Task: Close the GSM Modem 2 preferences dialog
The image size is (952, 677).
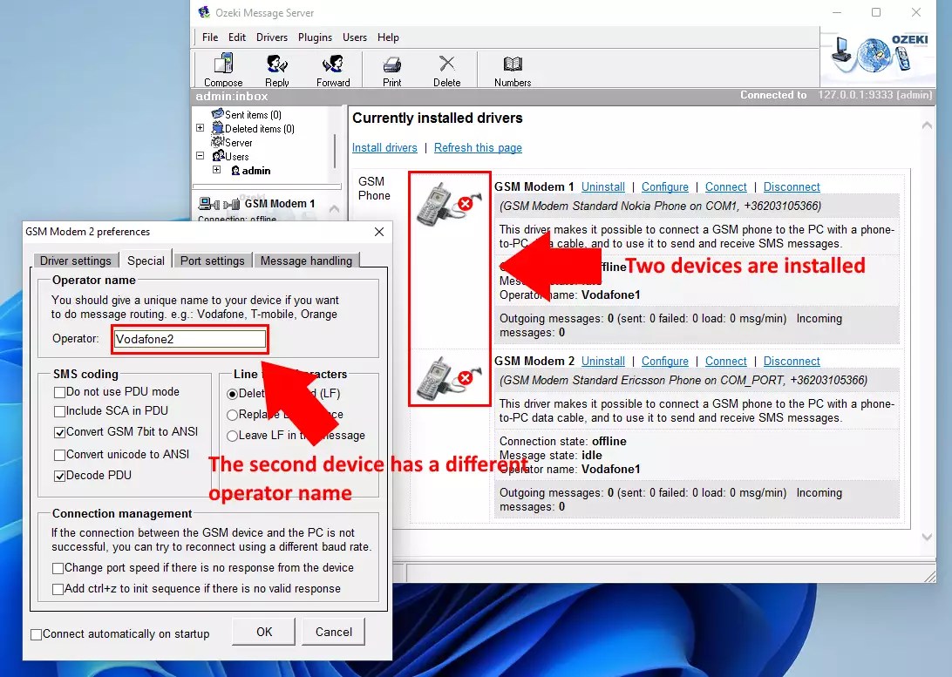Action: 379,232
